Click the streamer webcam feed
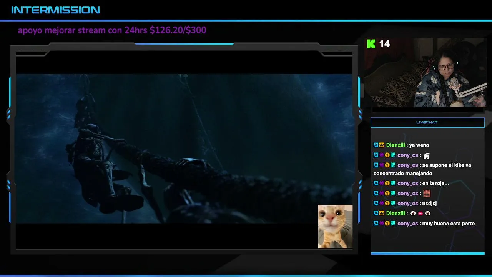Image resolution: width=492 pixels, height=277 pixels. (426, 73)
